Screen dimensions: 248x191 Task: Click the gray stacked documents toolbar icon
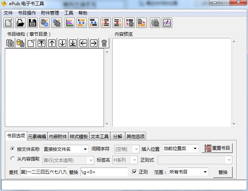[x=155, y=23]
